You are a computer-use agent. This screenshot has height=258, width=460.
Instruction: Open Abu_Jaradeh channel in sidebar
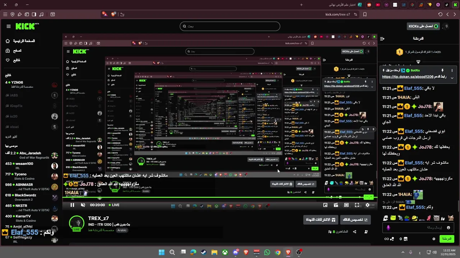click(32, 155)
